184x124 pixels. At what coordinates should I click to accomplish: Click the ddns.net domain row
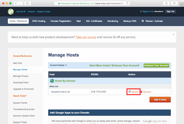110,86
